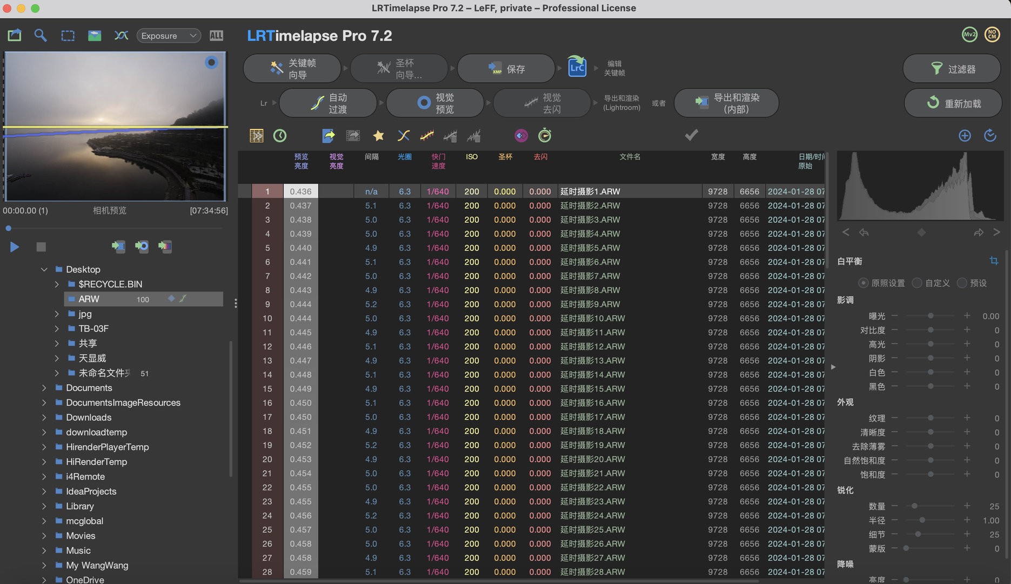Click the NO CM round badge icon
Viewport: 1011px width, 584px height.
click(x=992, y=35)
